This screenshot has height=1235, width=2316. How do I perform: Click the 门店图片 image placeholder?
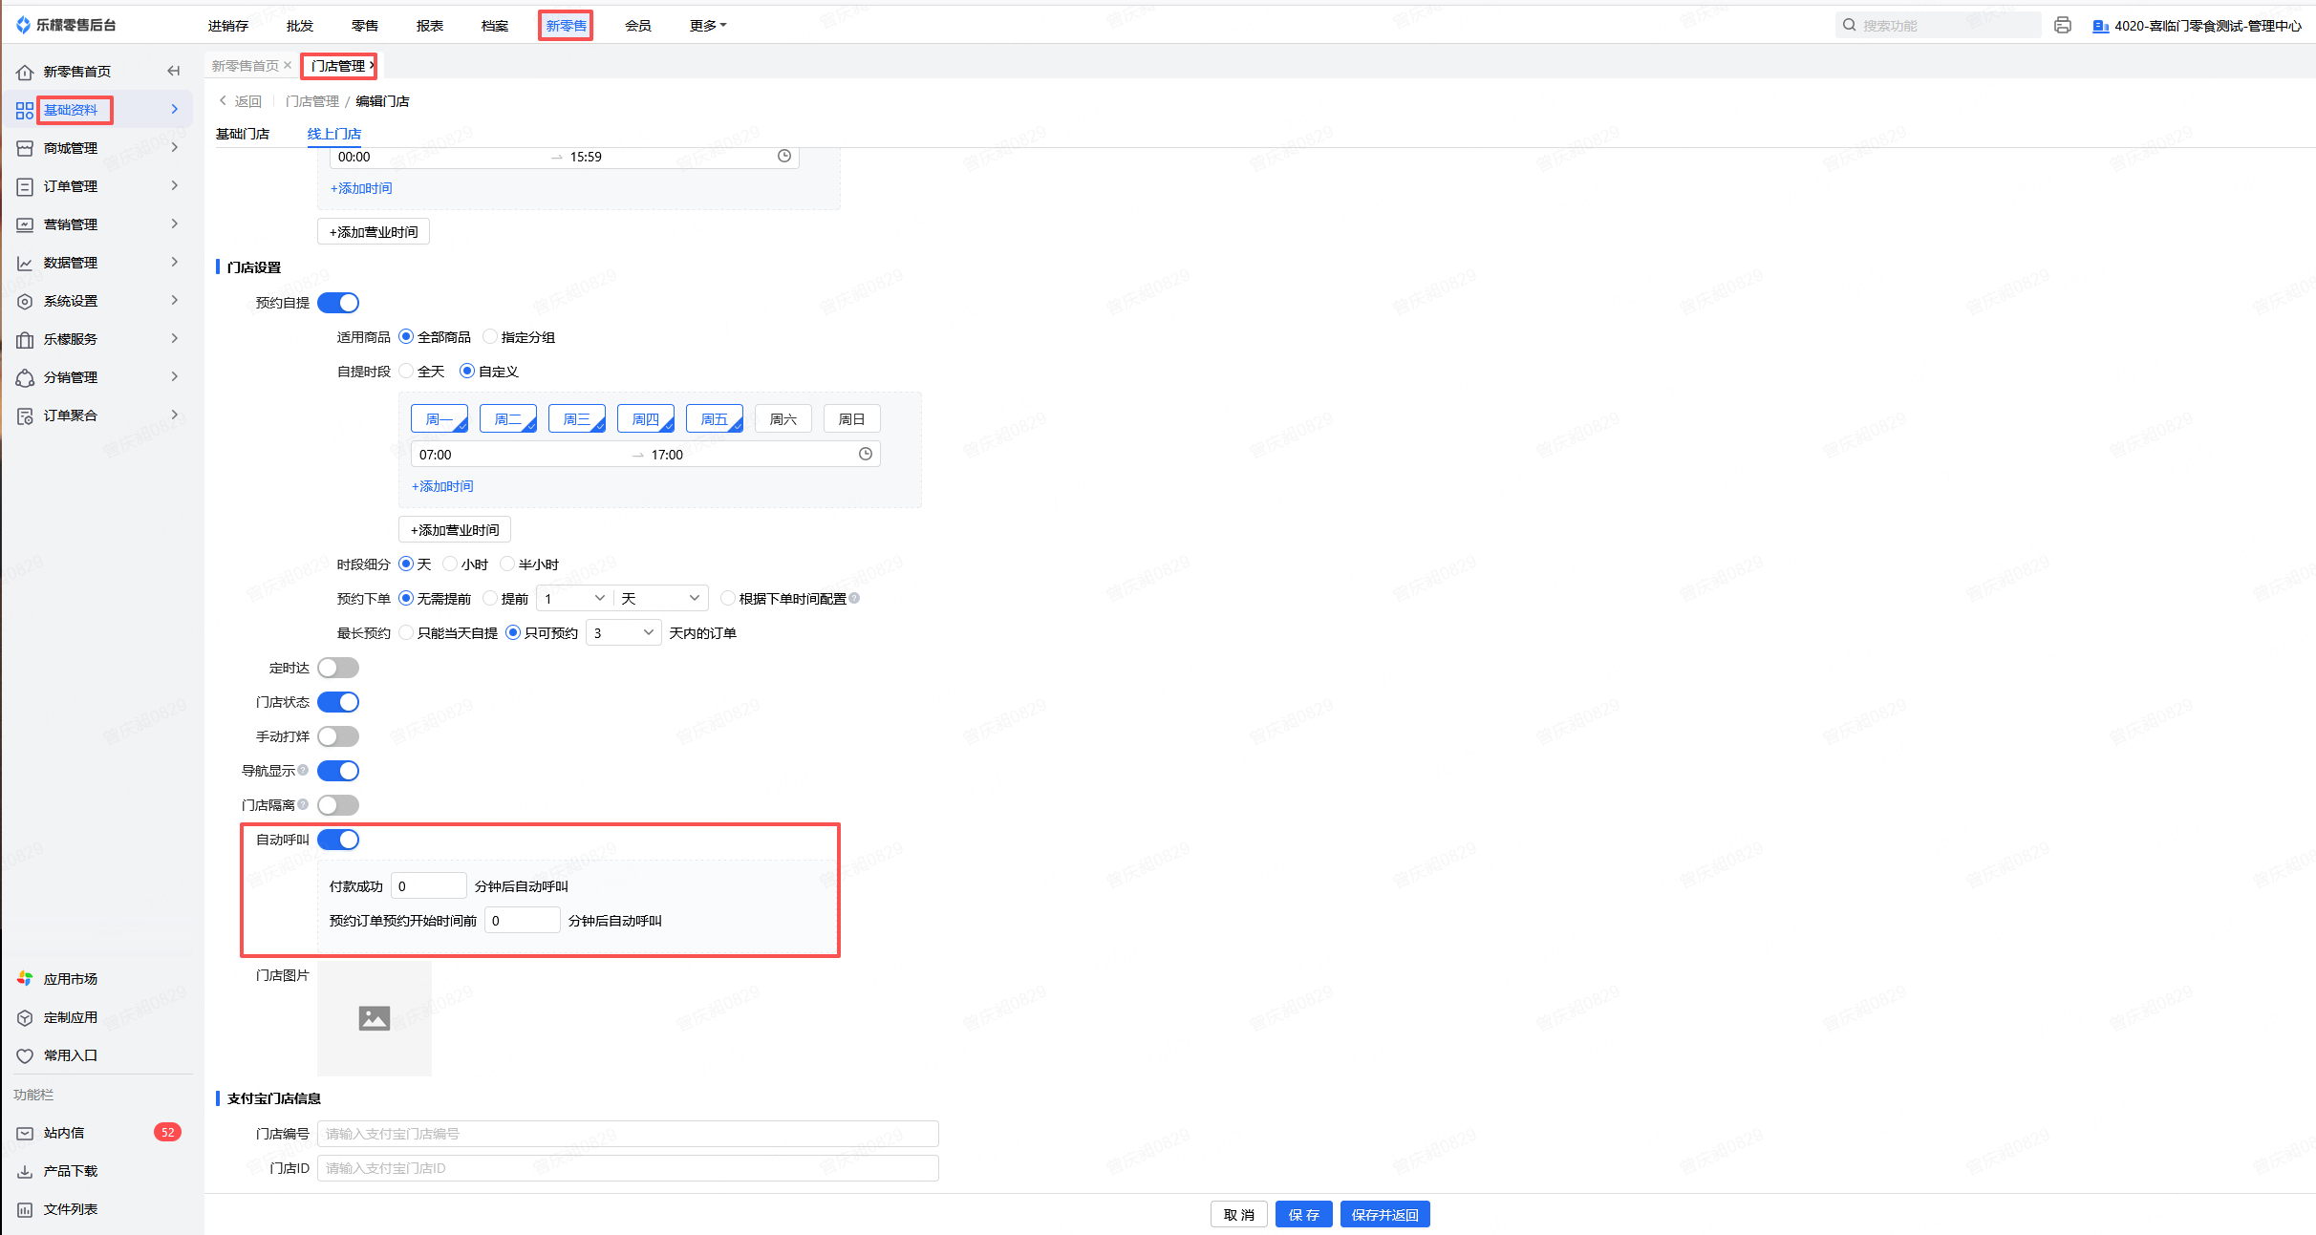click(x=374, y=1018)
